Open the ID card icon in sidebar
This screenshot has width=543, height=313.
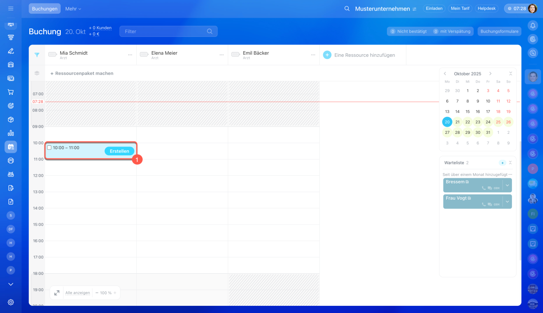point(11,78)
